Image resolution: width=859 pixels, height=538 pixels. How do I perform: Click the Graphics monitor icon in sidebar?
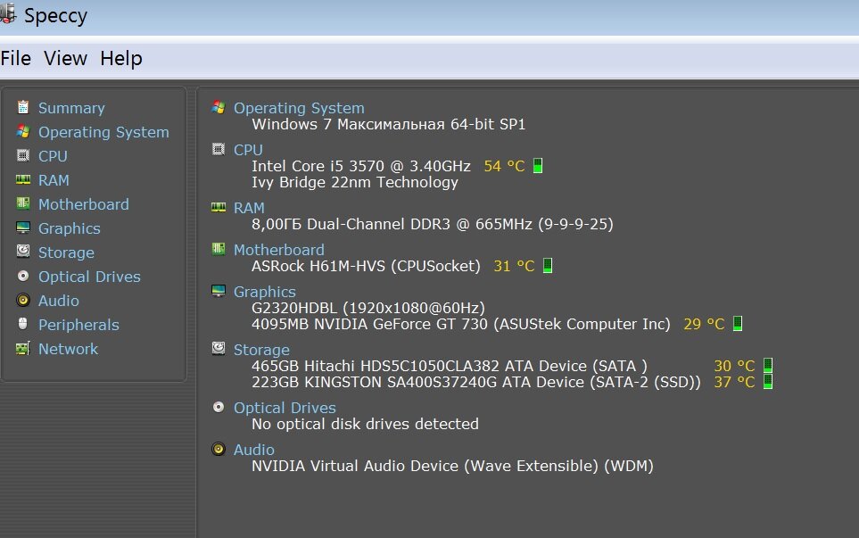pos(23,228)
